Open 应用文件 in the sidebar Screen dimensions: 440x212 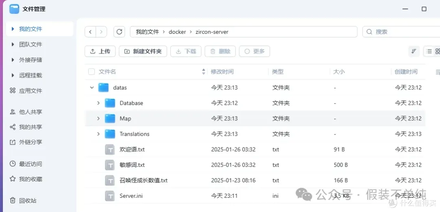coord(30,91)
